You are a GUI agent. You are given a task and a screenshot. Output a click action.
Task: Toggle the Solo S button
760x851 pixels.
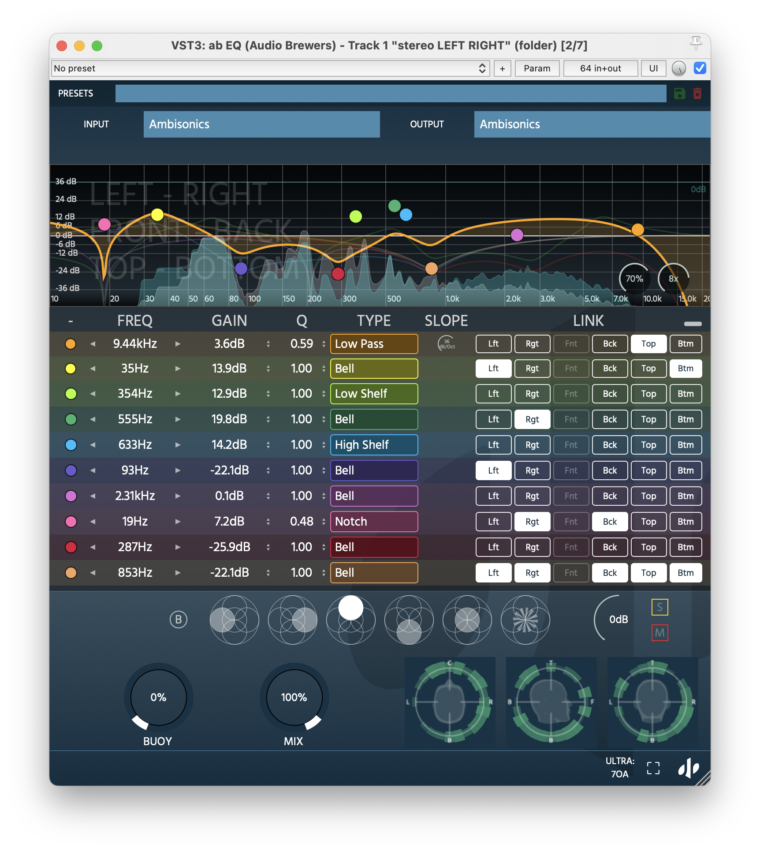click(659, 607)
